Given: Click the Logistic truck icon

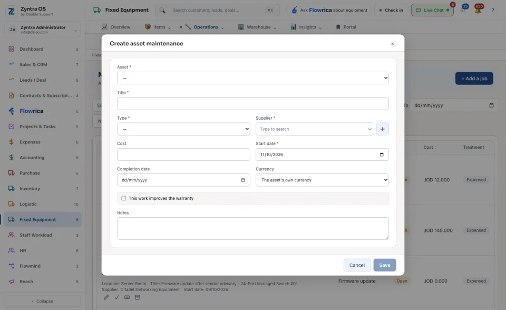Looking at the screenshot, I should [11, 204].
